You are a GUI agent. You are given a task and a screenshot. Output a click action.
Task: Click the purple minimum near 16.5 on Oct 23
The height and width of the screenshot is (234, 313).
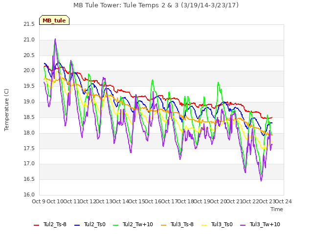pyautogui.click(x=261, y=180)
